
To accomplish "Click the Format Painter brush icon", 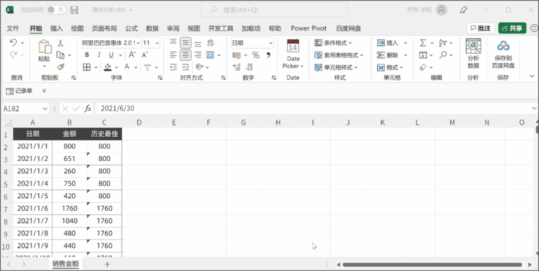I will [x=60, y=67].
